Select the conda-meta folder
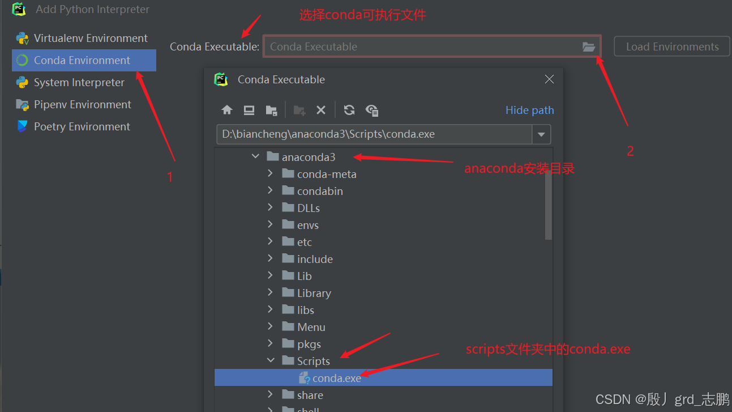The image size is (732, 412). (x=327, y=174)
